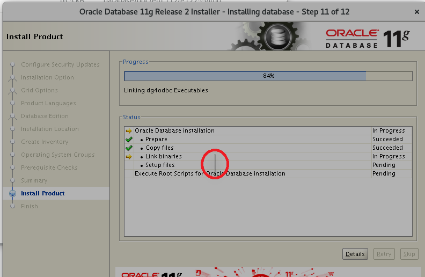This screenshot has height=277, width=425.
Task: Click the Installation Option step
Action: (47, 77)
